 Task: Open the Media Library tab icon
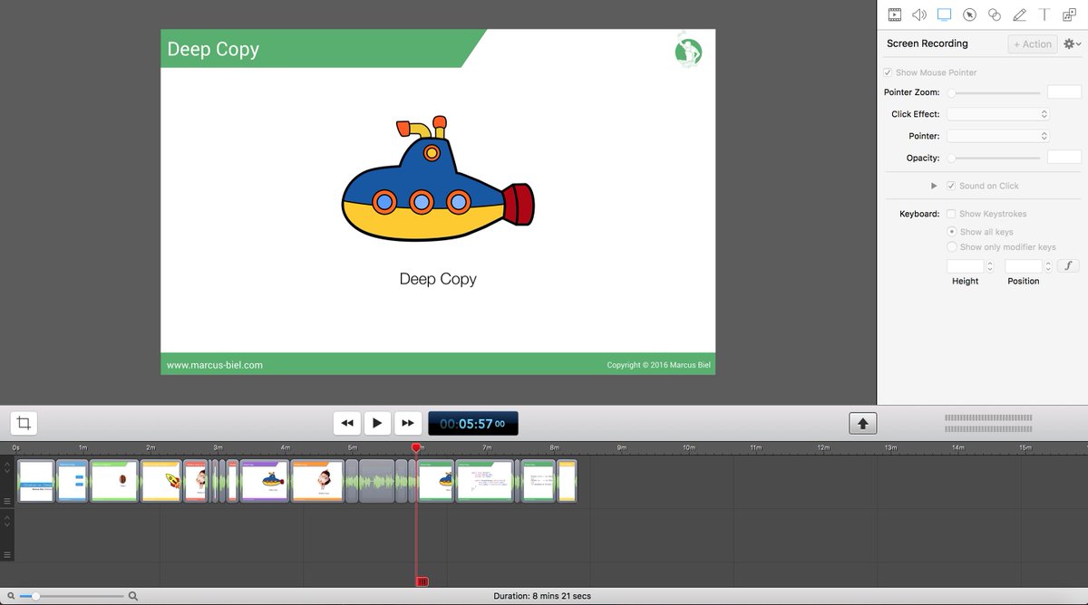1069,14
